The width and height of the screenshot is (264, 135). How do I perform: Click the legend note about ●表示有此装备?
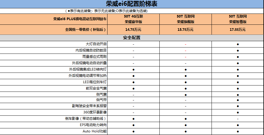pos(106,11)
